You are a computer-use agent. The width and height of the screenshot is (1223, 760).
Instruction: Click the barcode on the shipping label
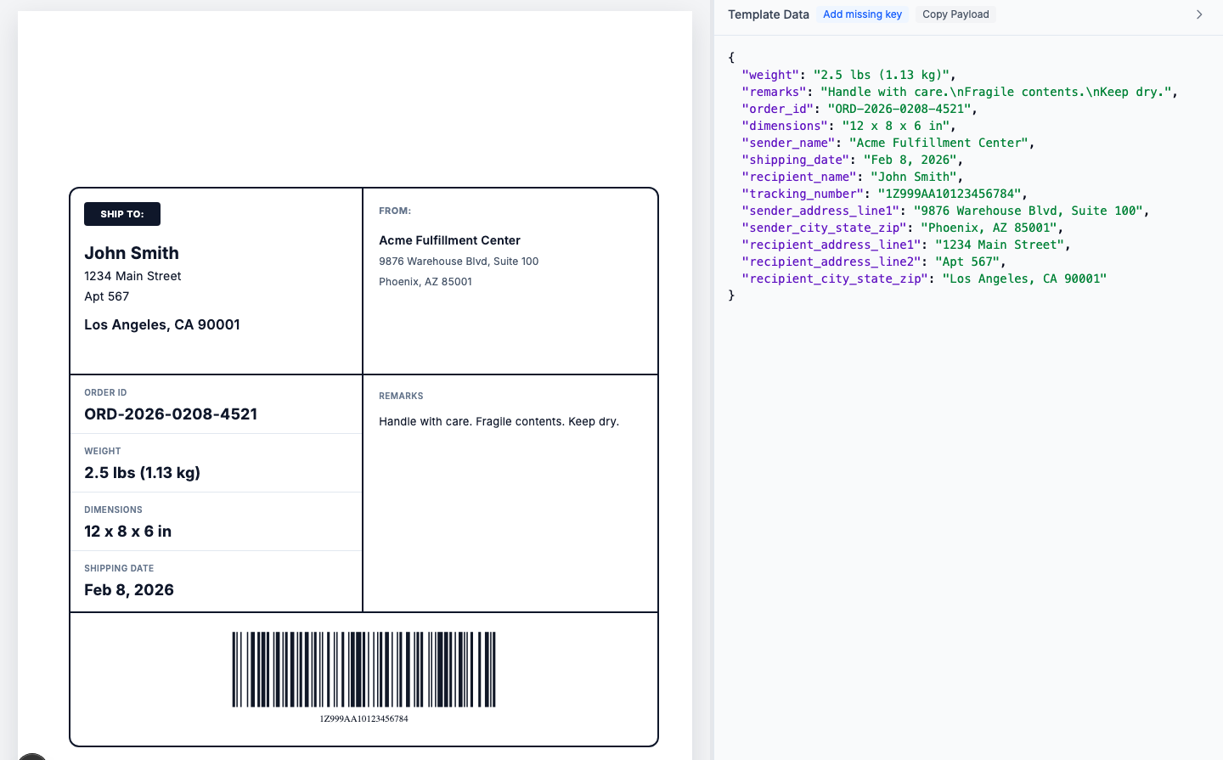point(364,671)
